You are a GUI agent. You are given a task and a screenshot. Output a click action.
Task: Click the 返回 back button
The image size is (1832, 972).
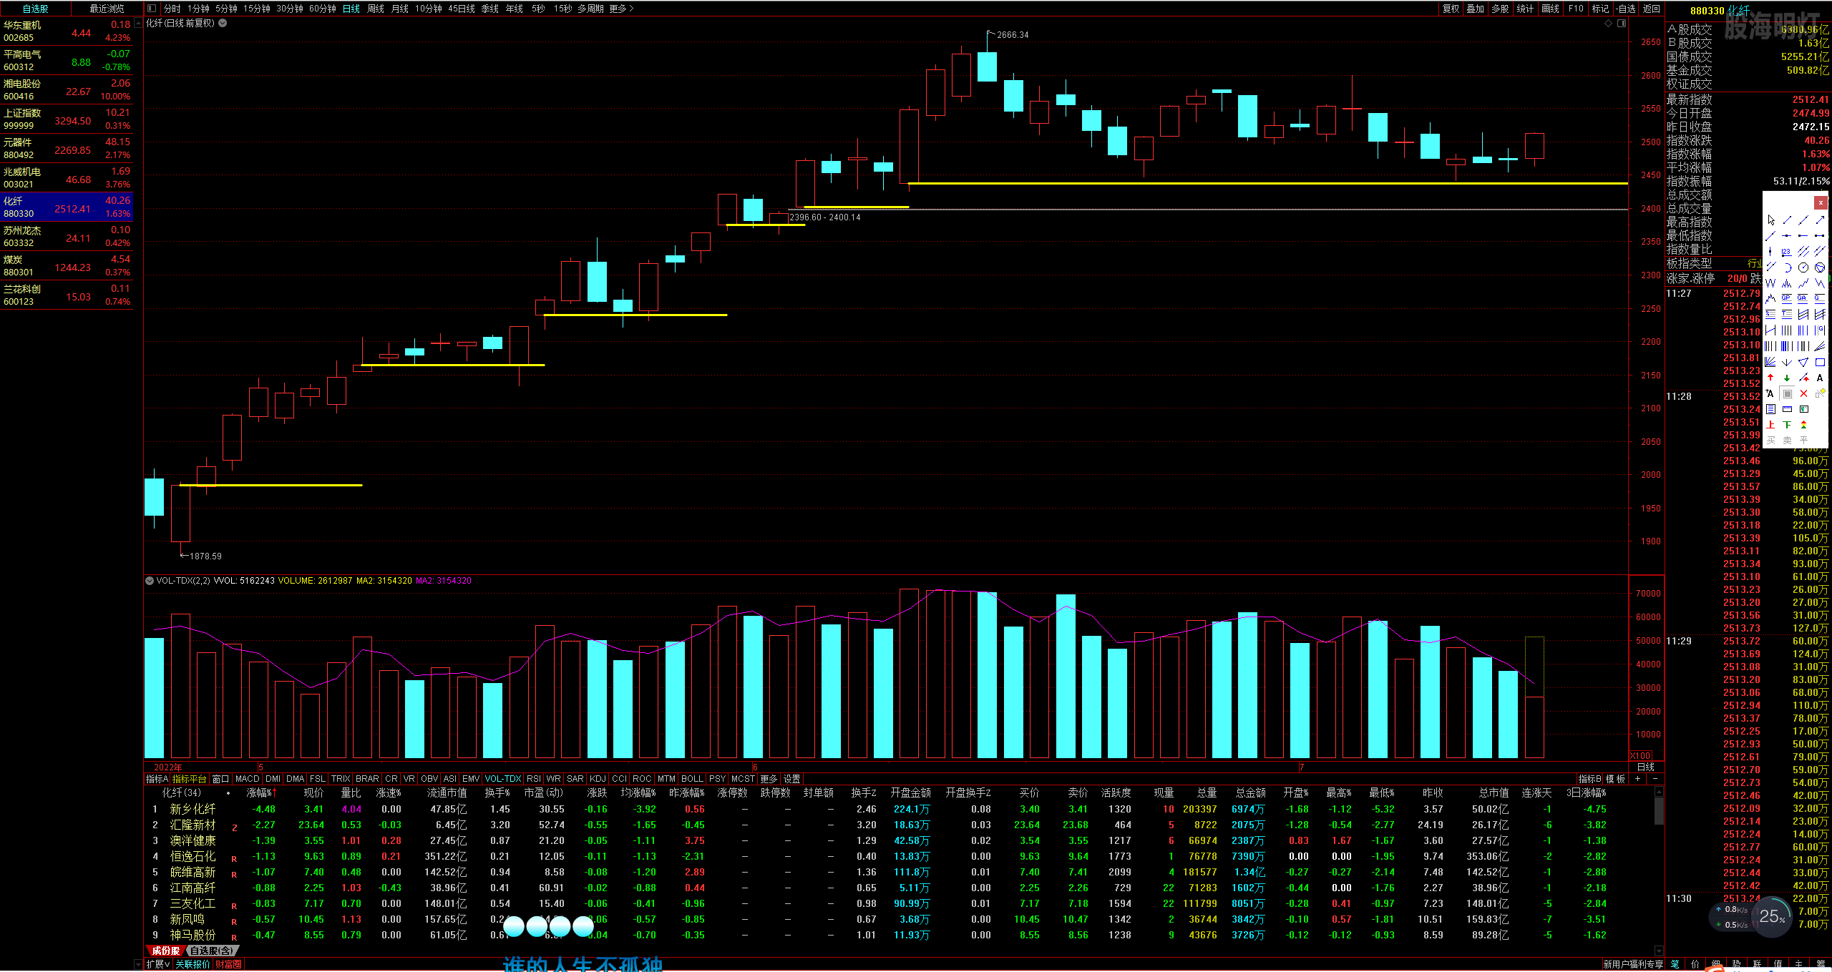click(x=1651, y=9)
